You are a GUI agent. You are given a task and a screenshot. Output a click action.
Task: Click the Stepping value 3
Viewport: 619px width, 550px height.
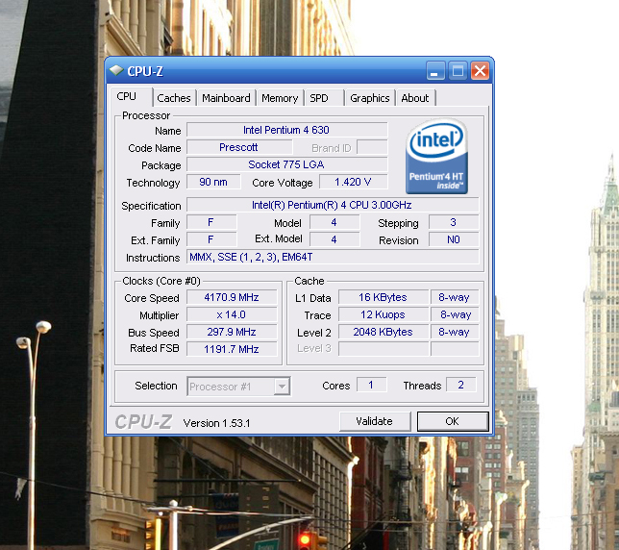454,222
